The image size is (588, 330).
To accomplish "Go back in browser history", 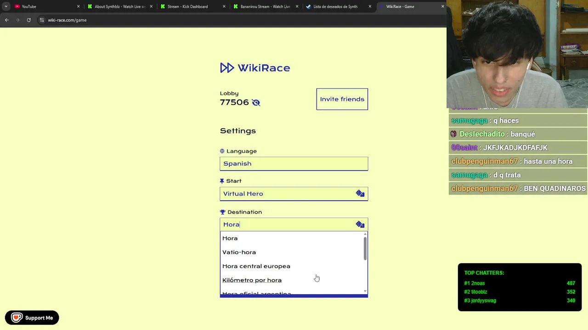I will [6, 20].
